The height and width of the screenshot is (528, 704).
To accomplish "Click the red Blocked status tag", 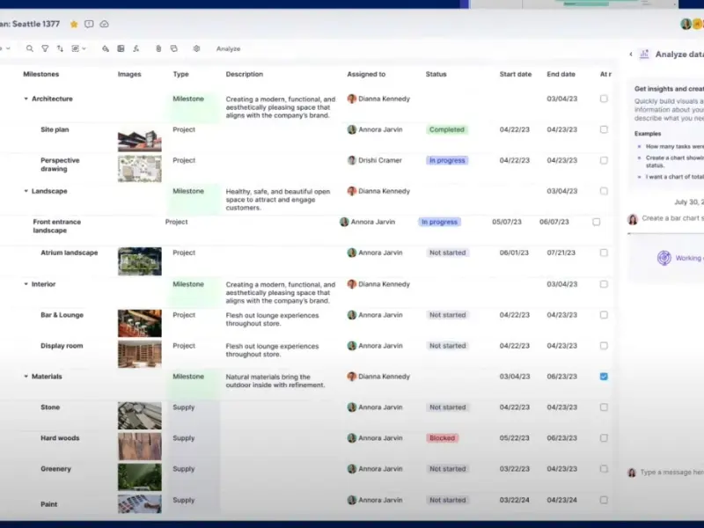I will coord(443,438).
